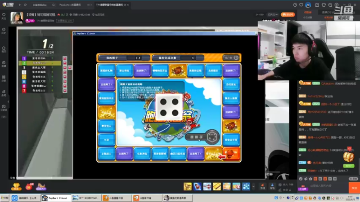The image size is (360, 202).
Task: Open the 已关注 follow dropdown
Action: [273, 14]
